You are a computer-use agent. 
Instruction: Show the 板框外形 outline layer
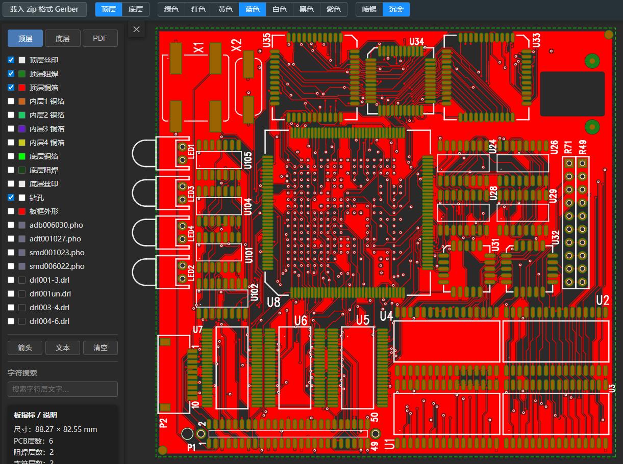click(x=11, y=211)
